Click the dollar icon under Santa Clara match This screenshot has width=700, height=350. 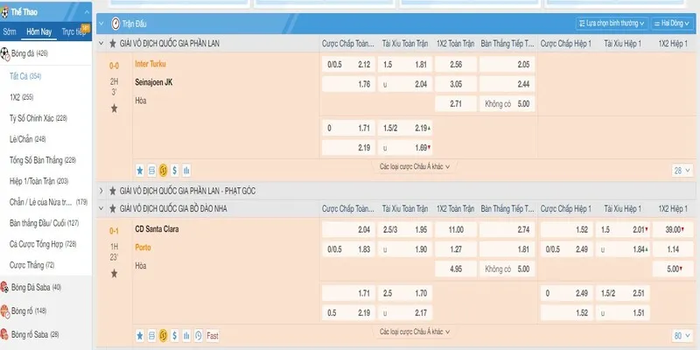(174, 335)
